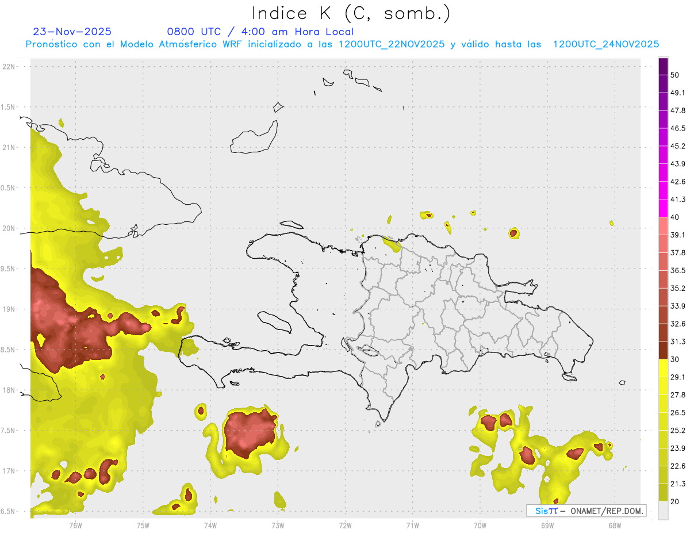Click longitude axis label "72W"

coord(346,526)
